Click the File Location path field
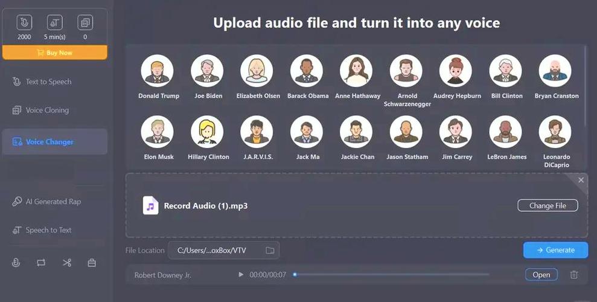Image resolution: width=597 pixels, height=302 pixels. (x=223, y=250)
